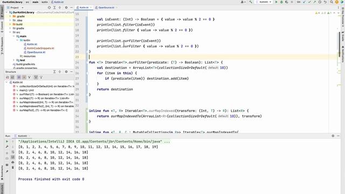The height and width of the screenshot is (194, 345).
Task: Open Search Everywhere magnifier icon
Action: (332, 2)
